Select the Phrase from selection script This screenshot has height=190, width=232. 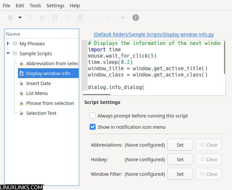click(50, 103)
